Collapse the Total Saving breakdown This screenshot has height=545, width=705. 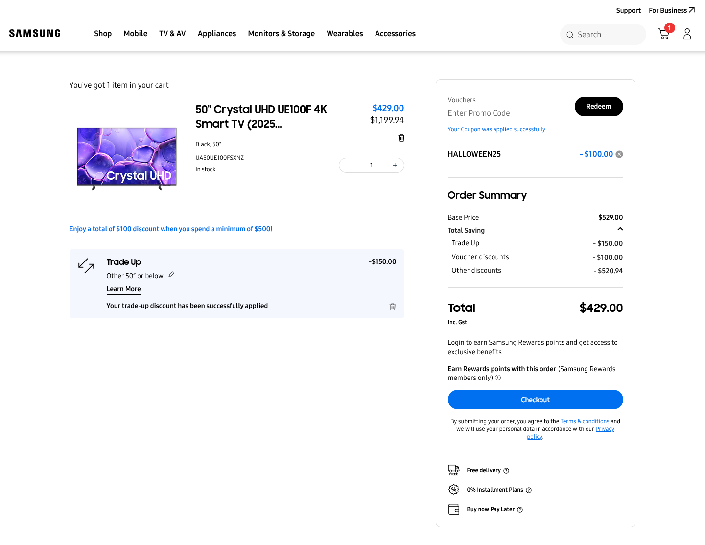point(620,229)
